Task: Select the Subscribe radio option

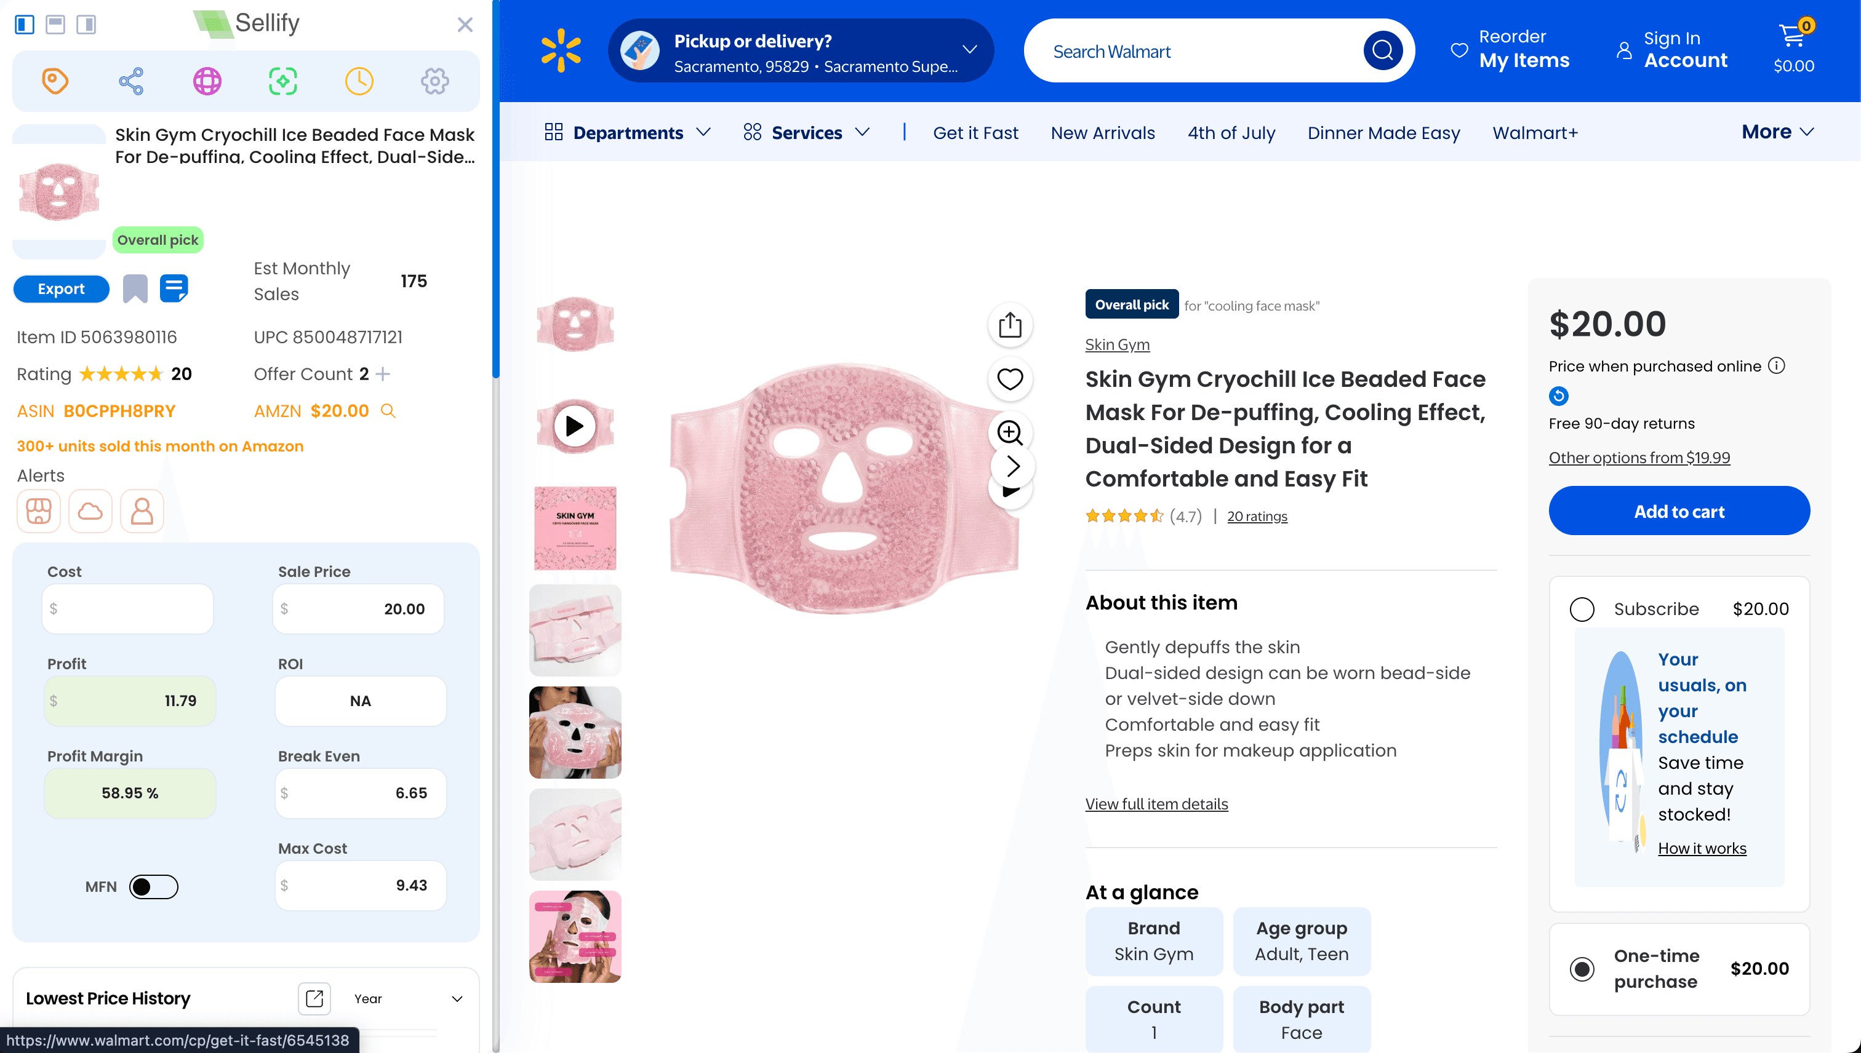Action: click(x=1582, y=609)
